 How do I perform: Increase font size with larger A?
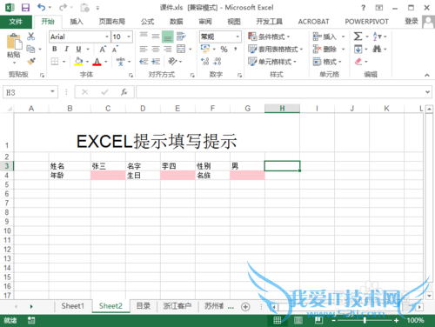103,50
